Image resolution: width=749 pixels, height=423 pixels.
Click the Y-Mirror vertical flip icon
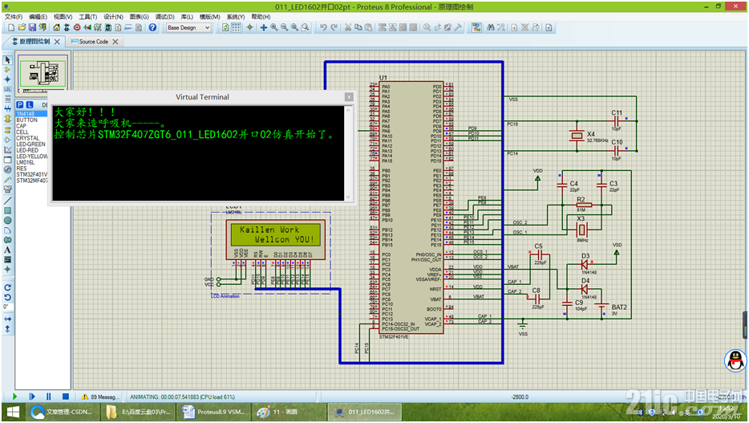tap(8, 329)
